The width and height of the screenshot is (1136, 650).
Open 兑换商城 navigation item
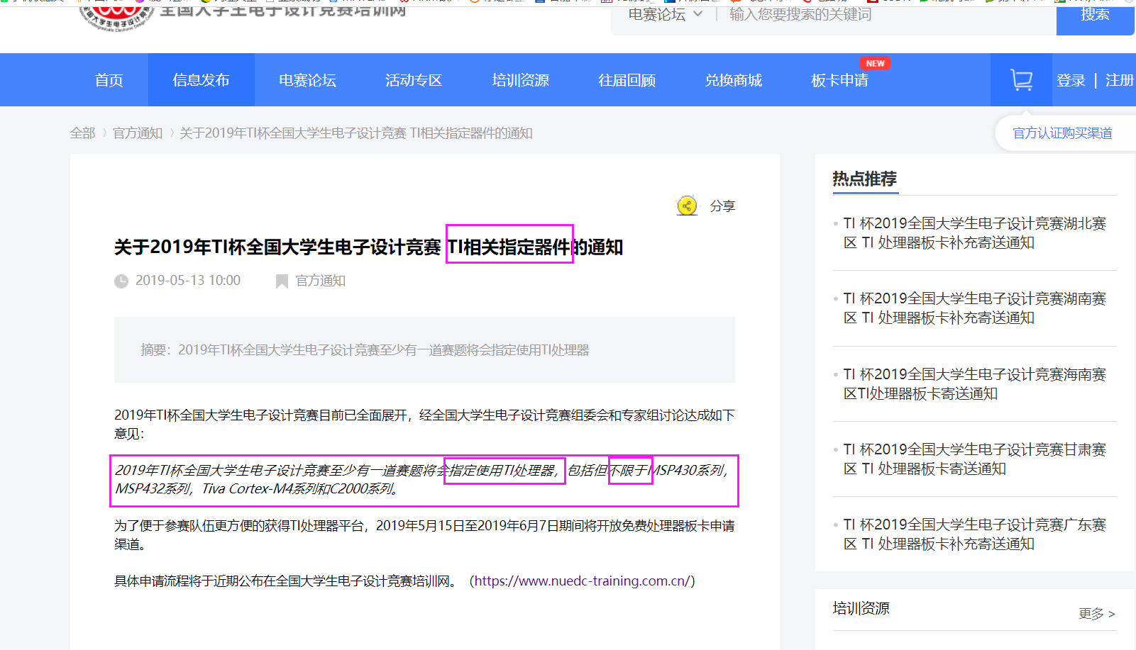tap(734, 80)
